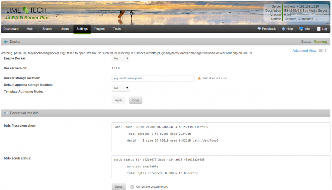Click the 'Path does not exist' message
This screenshot has height=190, width=332.
point(214,78)
